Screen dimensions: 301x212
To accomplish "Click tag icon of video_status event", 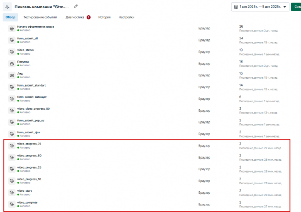I will (x=12, y=52).
